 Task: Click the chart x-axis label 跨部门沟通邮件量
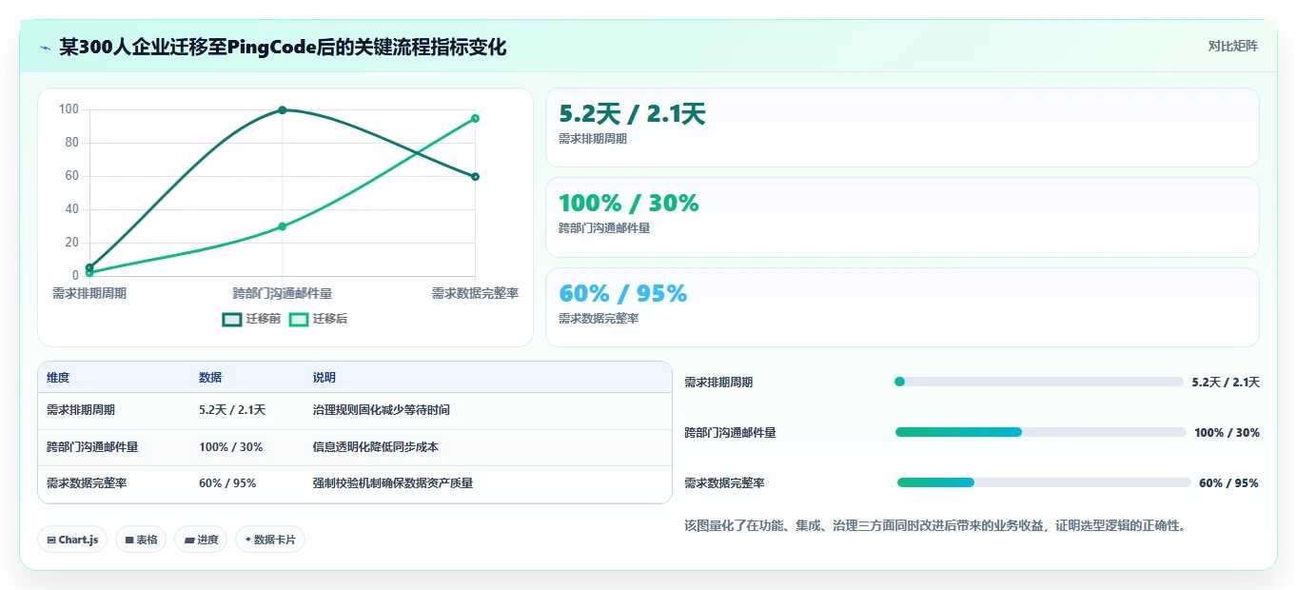283,293
